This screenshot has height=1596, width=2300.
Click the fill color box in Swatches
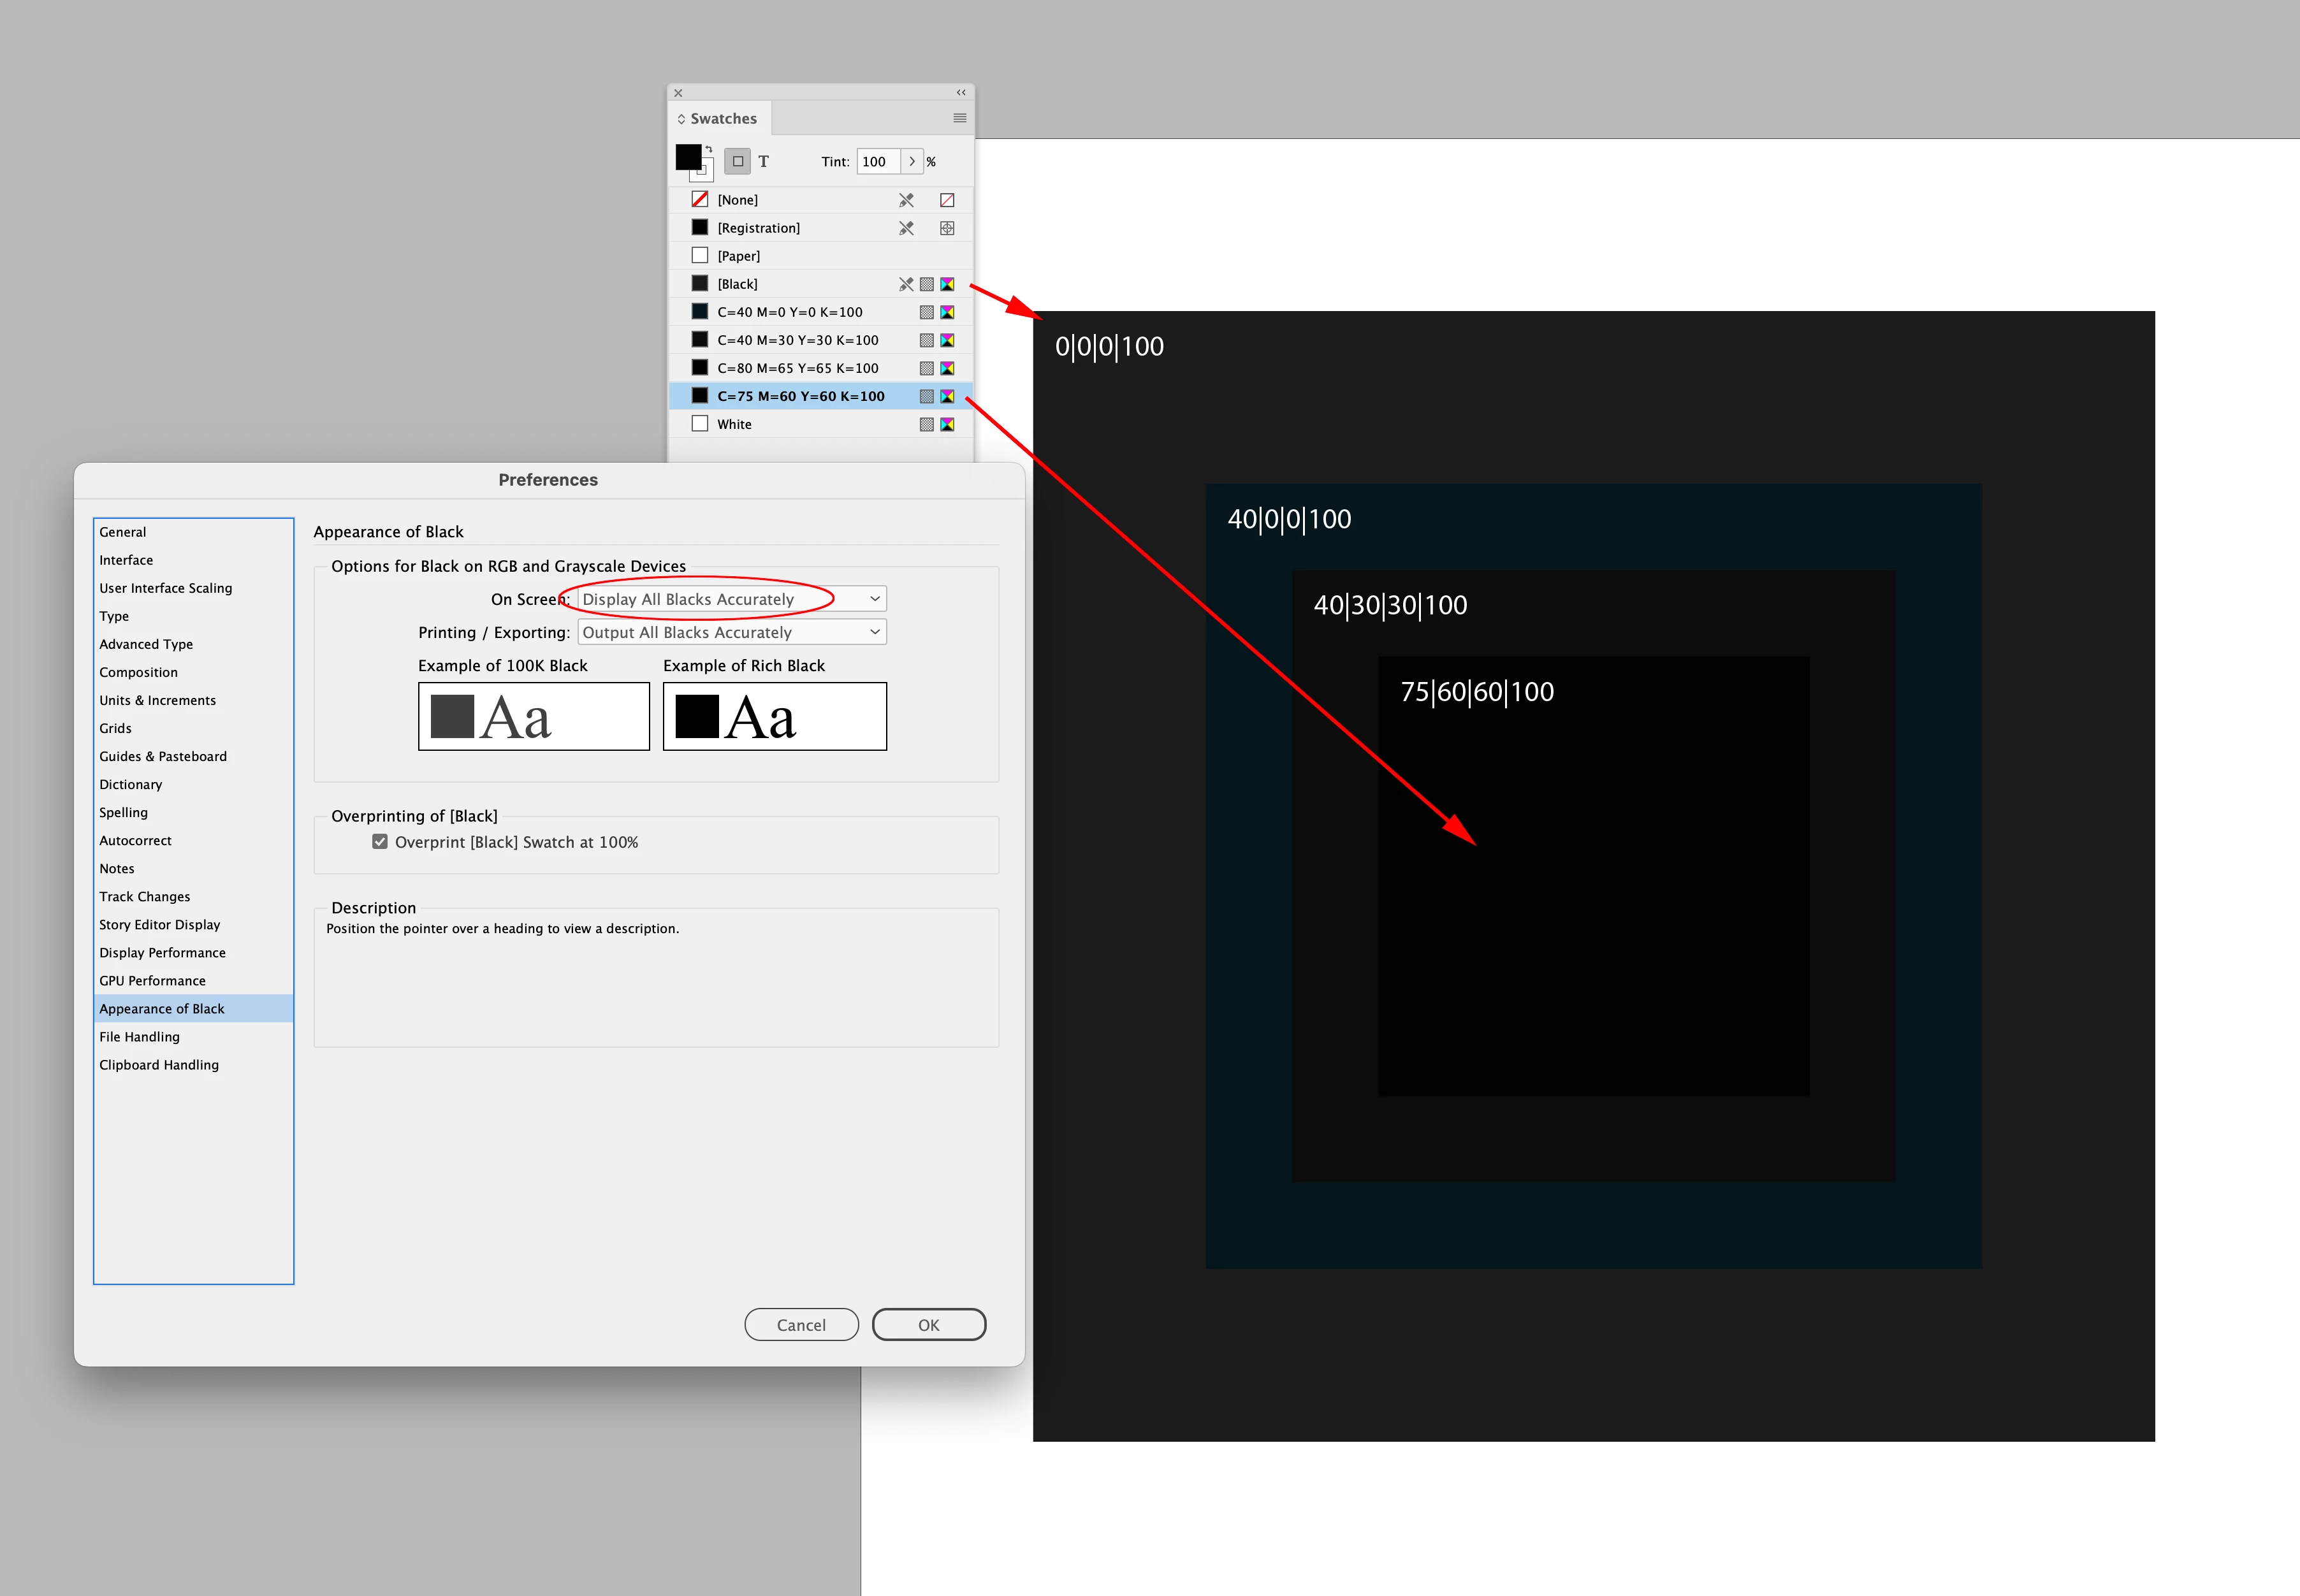tap(688, 157)
